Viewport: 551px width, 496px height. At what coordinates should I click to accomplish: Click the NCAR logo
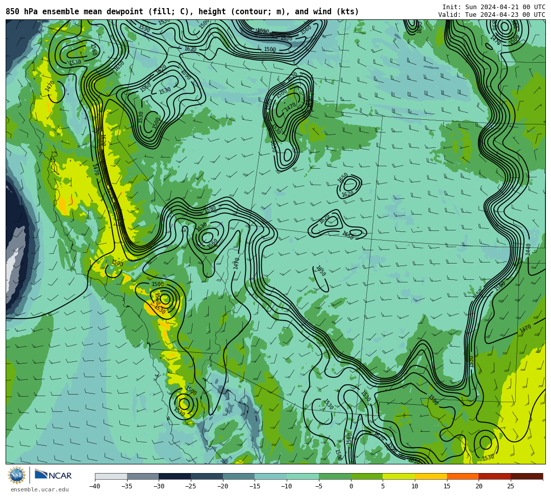53,475
